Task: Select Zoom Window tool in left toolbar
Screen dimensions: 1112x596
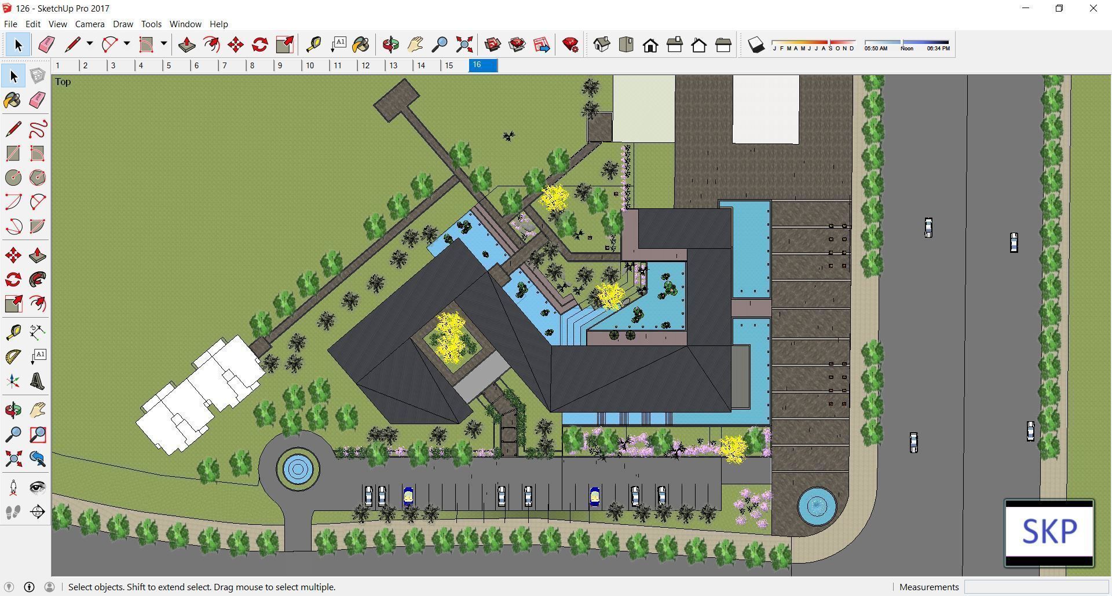Action: pos(38,434)
